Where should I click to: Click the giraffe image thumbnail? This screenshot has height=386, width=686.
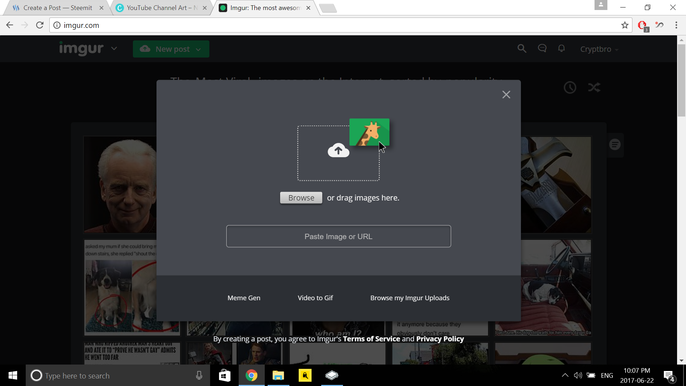coord(369,132)
